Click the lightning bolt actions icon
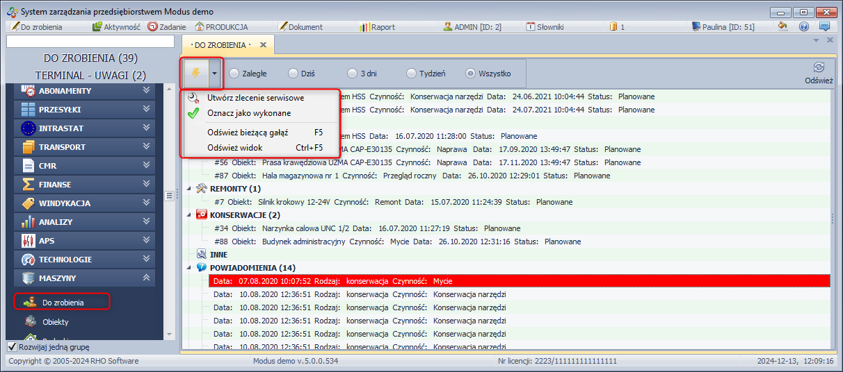 tap(195, 73)
